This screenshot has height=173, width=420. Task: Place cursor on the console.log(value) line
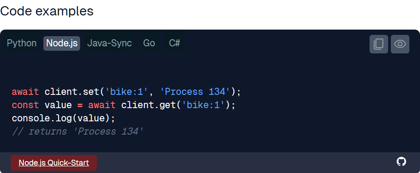(x=63, y=118)
